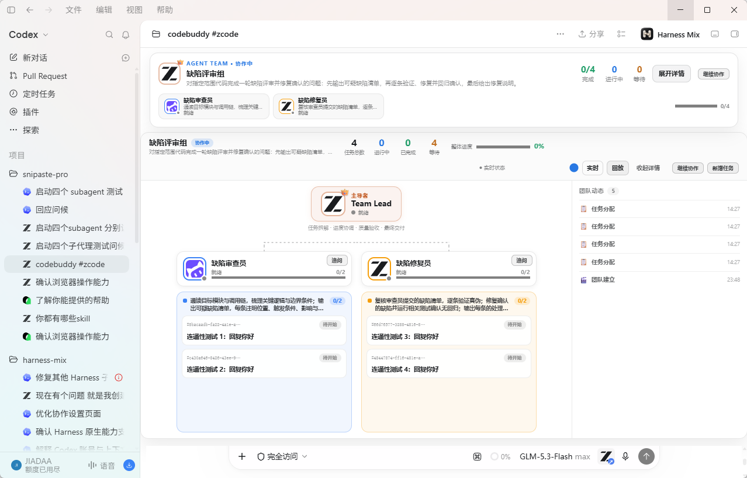Click the 0% context usage indicator
Screen dimensions: 747x478
[x=501, y=456]
